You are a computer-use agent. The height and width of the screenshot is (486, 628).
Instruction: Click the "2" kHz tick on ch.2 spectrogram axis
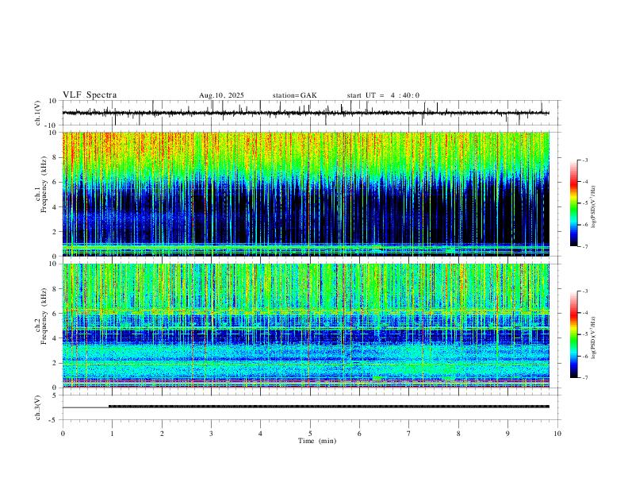click(x=56, y=363)
